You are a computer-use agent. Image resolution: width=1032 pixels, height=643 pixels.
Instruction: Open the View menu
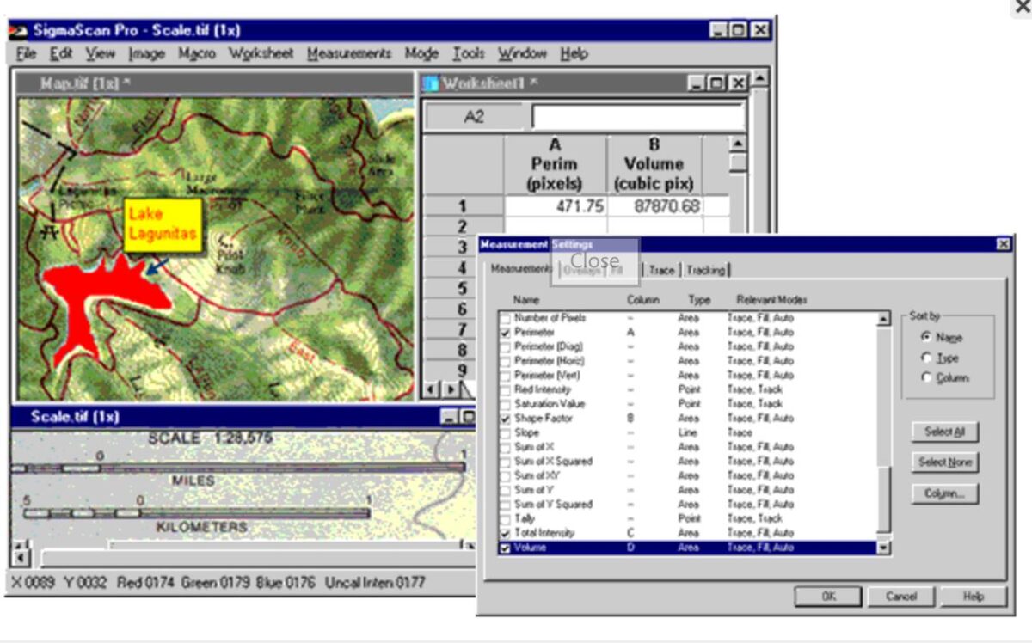100,53
